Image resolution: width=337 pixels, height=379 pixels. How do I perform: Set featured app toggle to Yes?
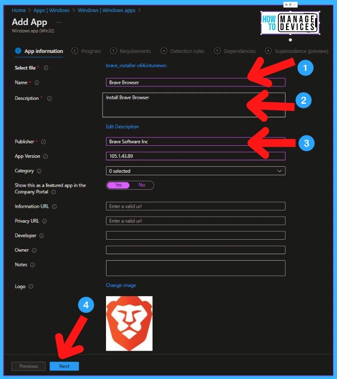pyautogui.click(x=118, y=185)
